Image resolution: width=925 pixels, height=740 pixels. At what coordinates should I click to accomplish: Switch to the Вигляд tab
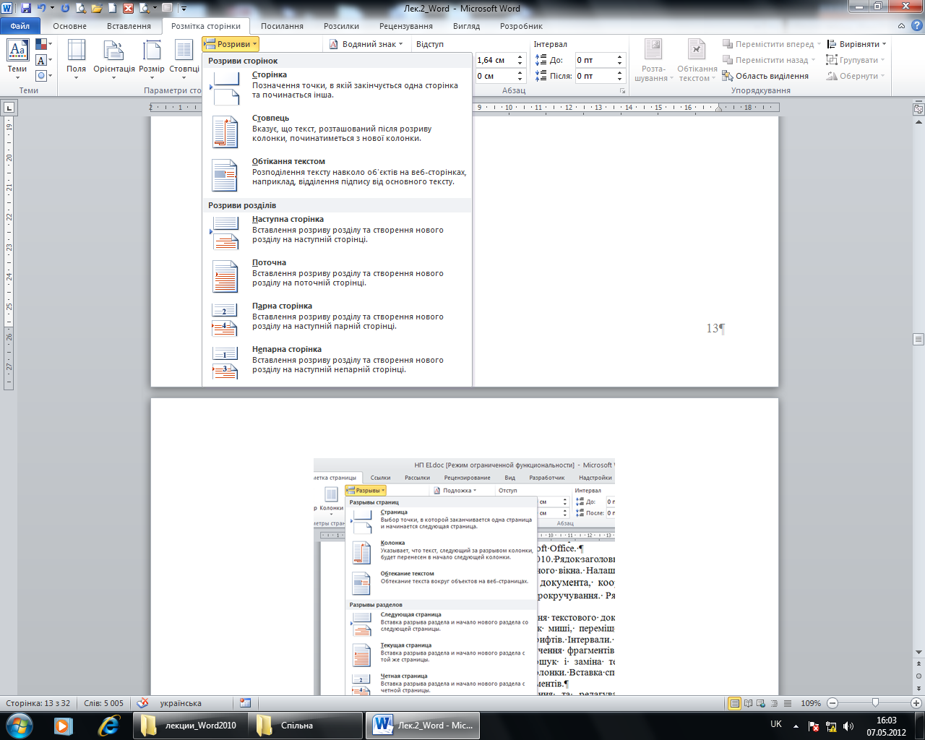coord(466,26)
